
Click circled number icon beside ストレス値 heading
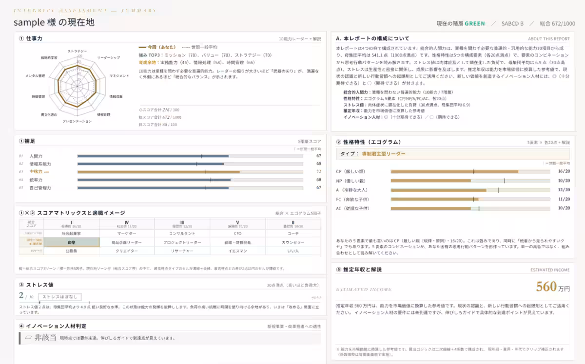pyautogui.click(x=21, y=285)
